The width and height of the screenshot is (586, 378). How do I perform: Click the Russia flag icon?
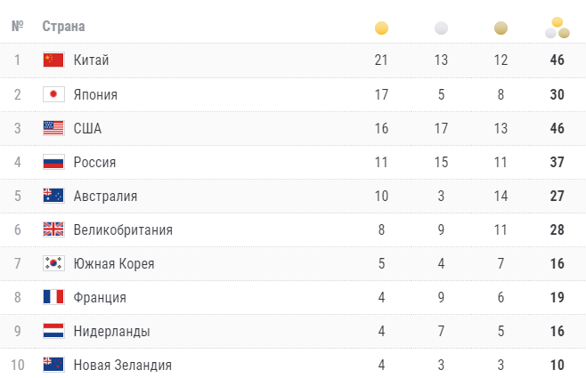pyautogui.click(x=53, y=162)
